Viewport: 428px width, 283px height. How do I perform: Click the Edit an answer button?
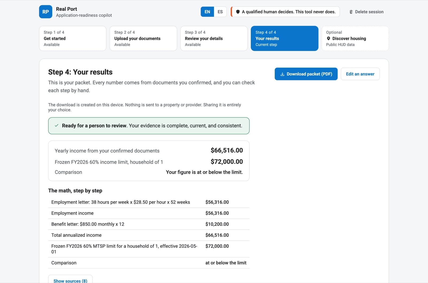click(360, 74)
